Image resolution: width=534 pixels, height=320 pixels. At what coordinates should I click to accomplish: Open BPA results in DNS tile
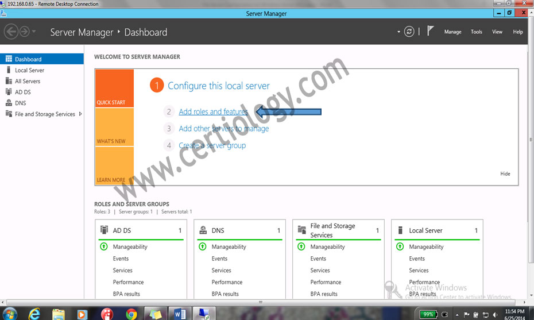(x=225, y=294)
